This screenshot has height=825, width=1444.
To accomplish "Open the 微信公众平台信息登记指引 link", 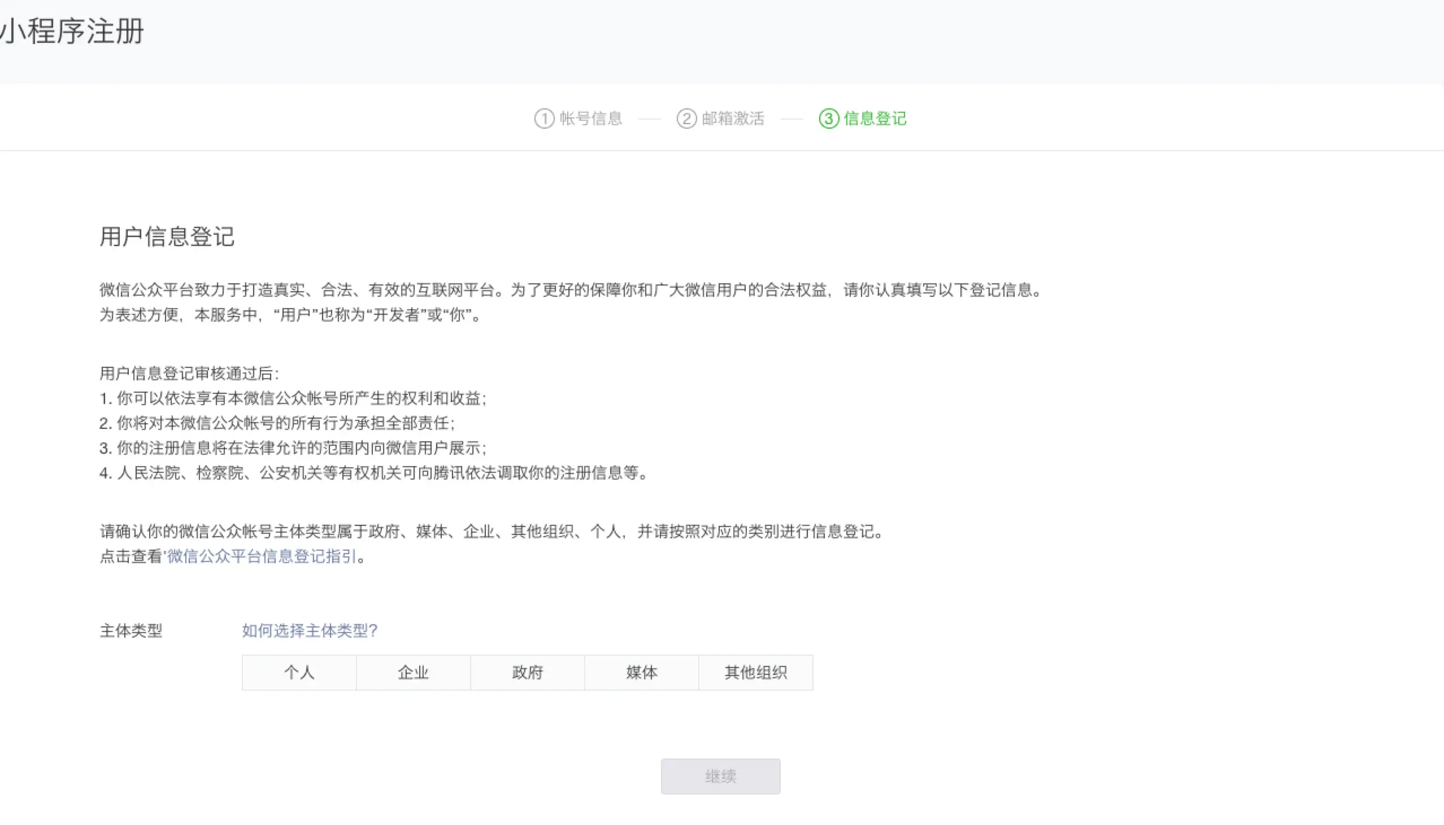I will coord(262,556).
